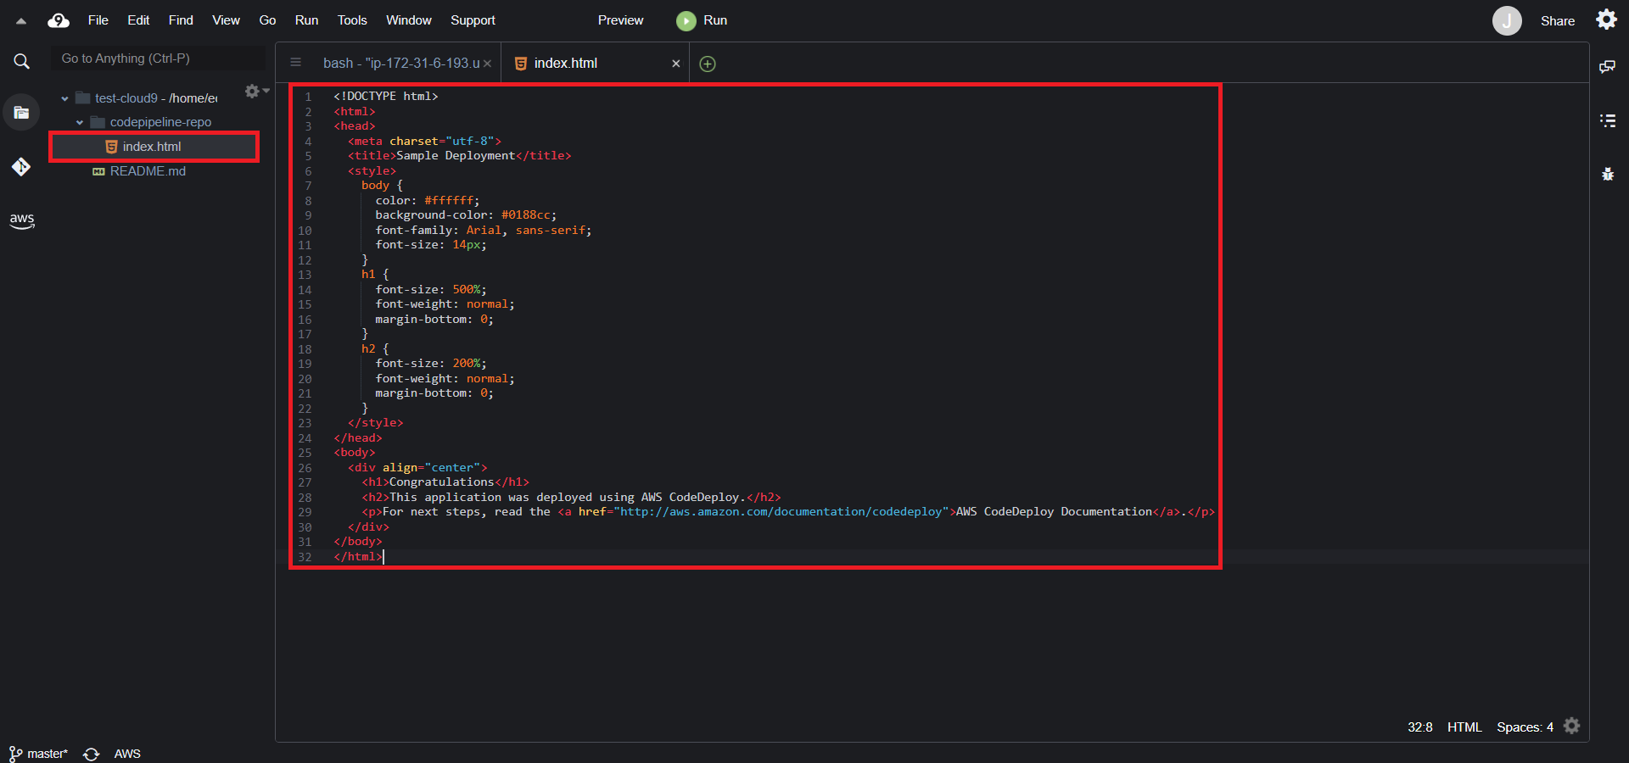Switch to the index.html editor tab

(x=566, y=64)
